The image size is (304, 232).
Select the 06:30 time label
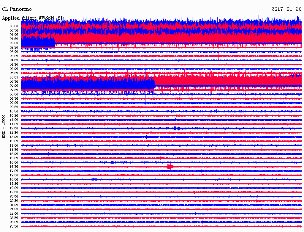[x=14, y=81]
